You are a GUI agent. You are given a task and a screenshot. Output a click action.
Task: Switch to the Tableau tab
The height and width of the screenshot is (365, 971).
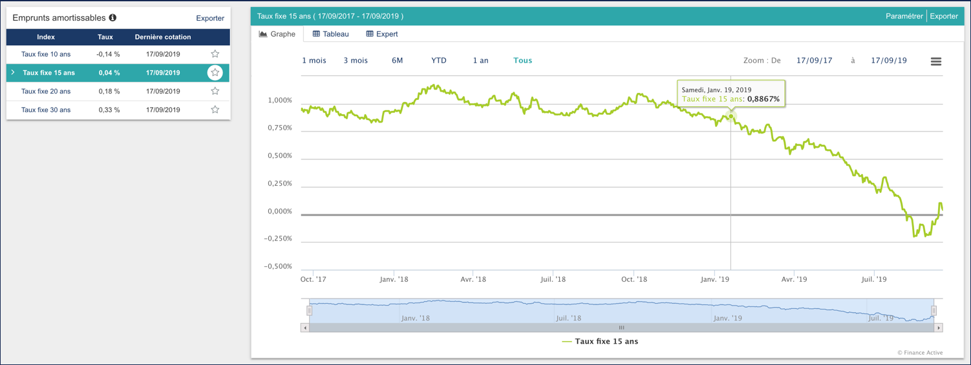(x=331, y=34)
